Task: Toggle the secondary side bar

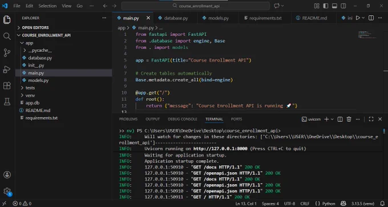Action: pos(343,6)
